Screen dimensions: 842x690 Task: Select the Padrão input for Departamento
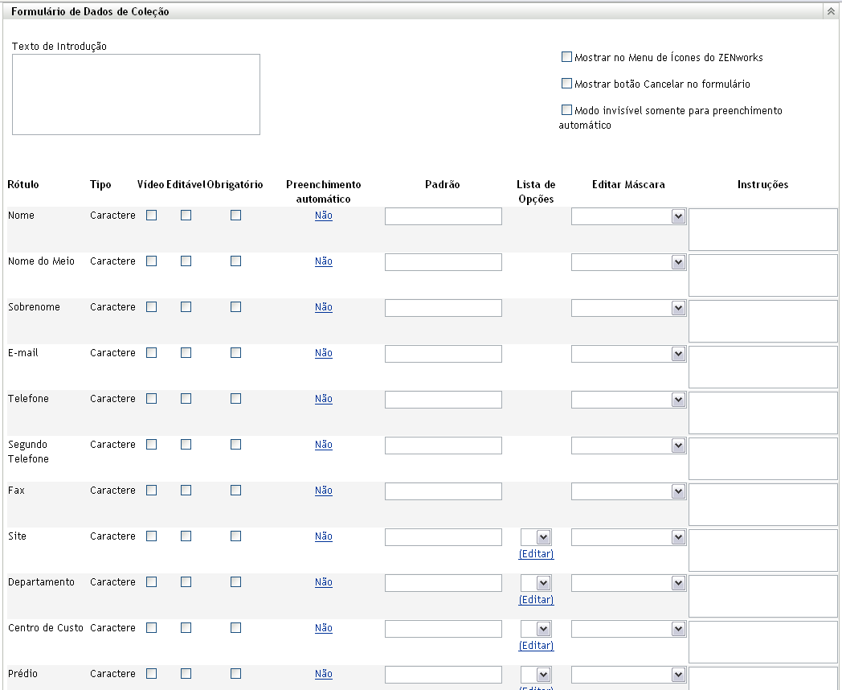(x=443, y=583)
